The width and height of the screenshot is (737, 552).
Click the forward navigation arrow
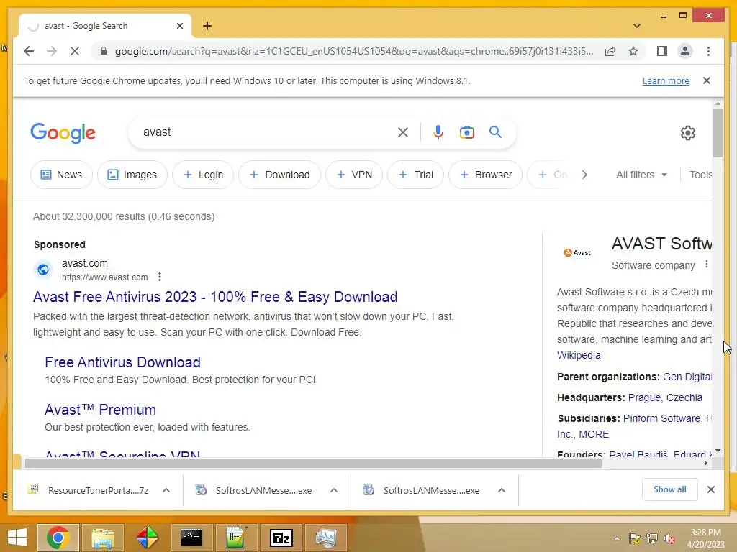pos(52,51)
